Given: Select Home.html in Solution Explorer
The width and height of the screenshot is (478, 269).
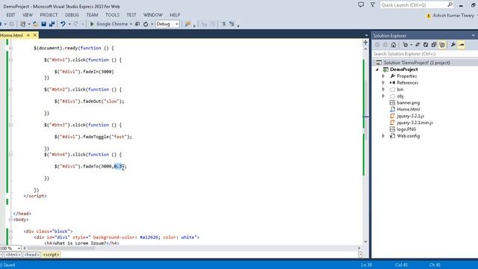Looking at the screenshot, I should coord(409,109).
